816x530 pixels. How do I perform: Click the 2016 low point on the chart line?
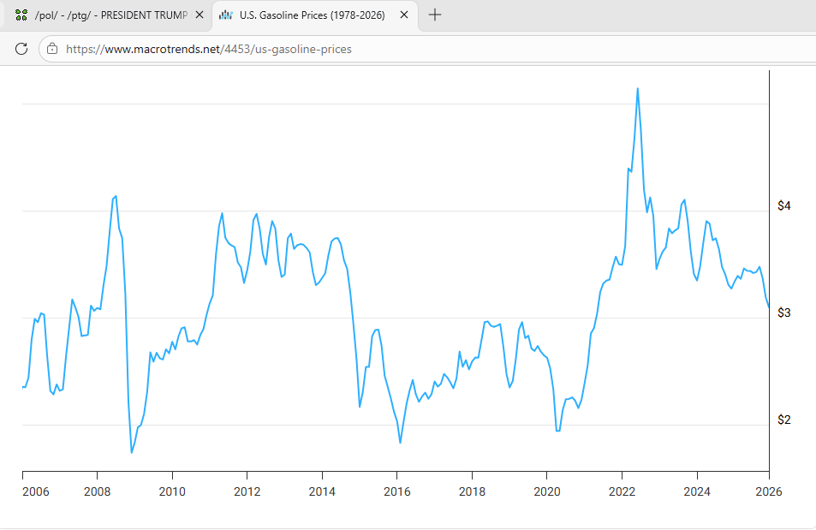(x=400, y=443)
